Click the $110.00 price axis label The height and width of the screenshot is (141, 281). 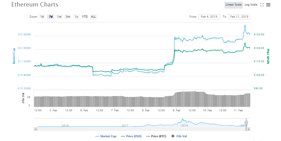259,61
